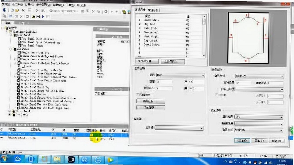Open the video camera app on taskbar
This screenshot has height=165, width=294.
coord(71,159)
